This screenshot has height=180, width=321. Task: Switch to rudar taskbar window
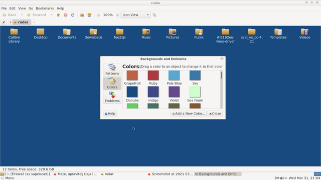coord(107,174)
